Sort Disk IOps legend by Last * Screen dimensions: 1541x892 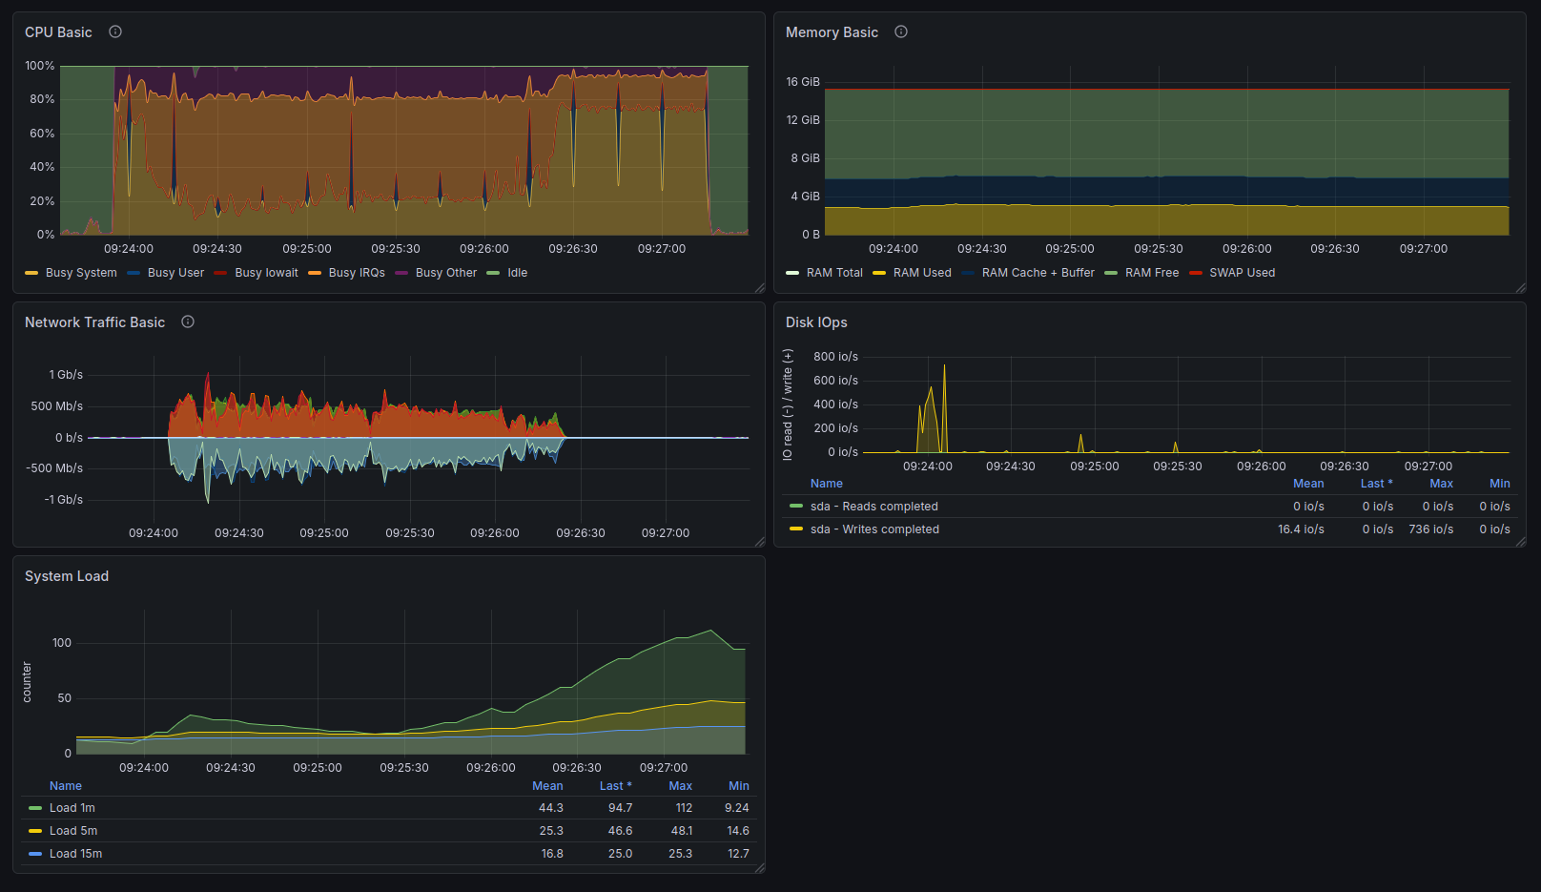[1376, 484]
